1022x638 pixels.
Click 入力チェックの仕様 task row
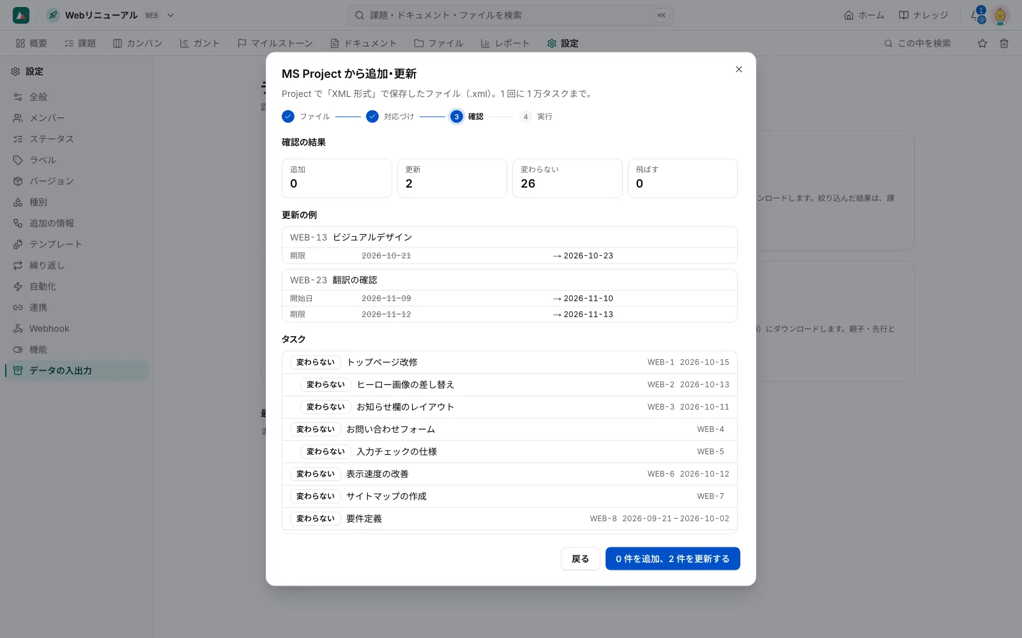click(510, 452)
